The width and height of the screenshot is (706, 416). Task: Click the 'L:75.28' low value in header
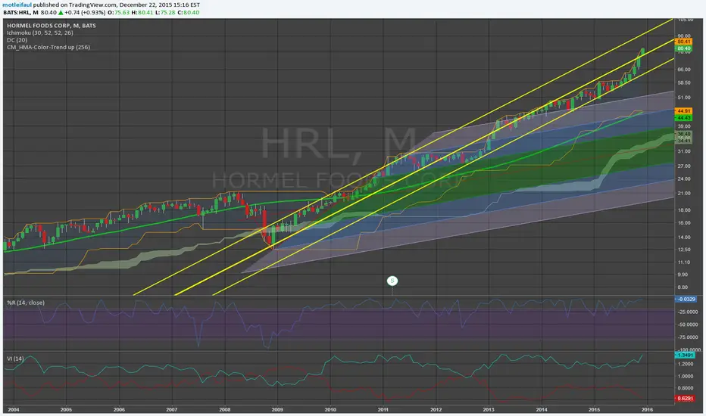[165, 12]
